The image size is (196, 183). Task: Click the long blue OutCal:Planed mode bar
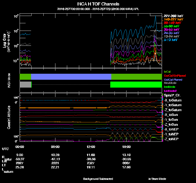point(71,77)
